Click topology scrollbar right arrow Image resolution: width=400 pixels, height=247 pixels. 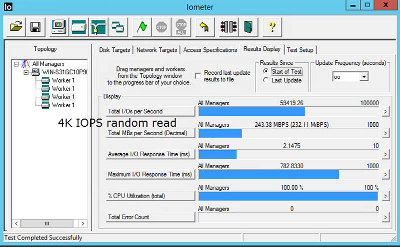coord(82,224)
